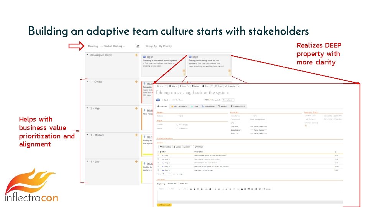Add item to 1 - Critical with plus

click(x=136, y=82)
